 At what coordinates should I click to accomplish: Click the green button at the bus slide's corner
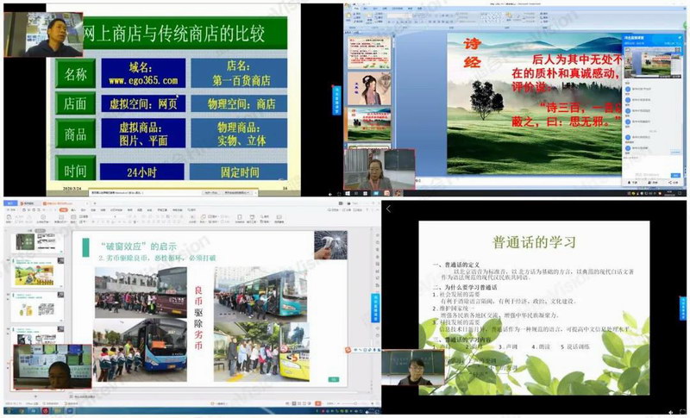333,378
